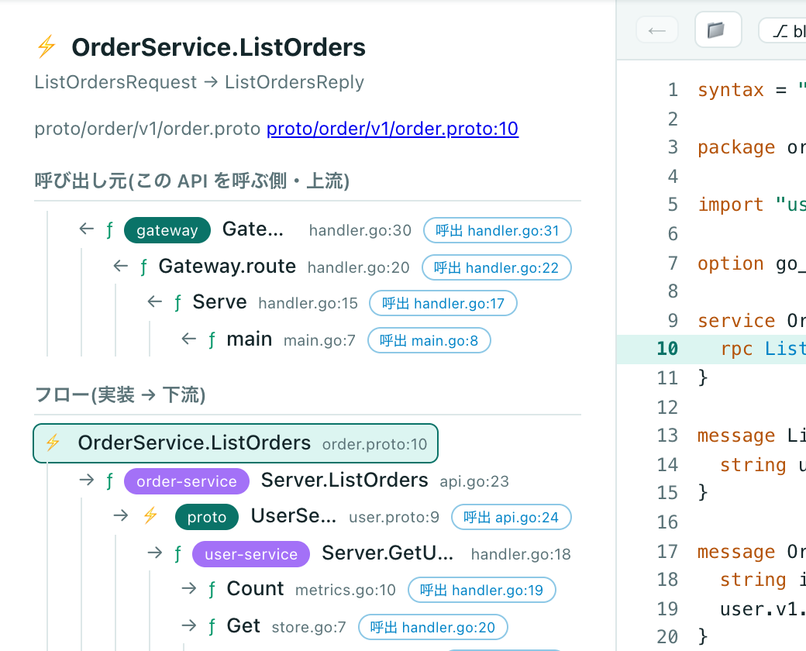Image resolution: width=806 pixels, height=651 pixels.
Task: Click file reference store.go:7
Action: pos(309,627)
